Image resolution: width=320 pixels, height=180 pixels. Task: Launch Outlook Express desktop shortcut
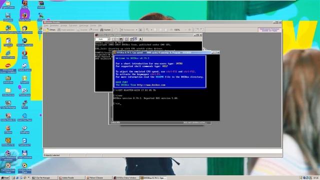click(x=24, y=67)
